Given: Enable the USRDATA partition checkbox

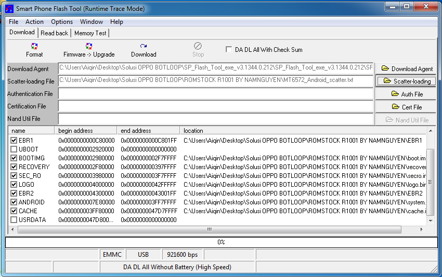Looking at the screenshot, I should click(x=14, y=220).
